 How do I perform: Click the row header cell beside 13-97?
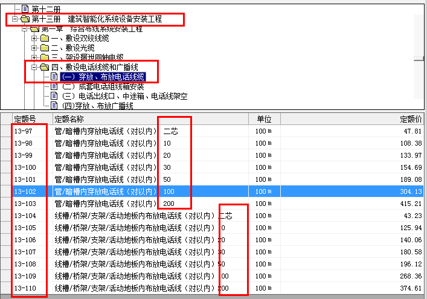6,131
